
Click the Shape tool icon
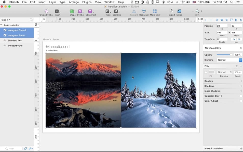pos(72,11)
